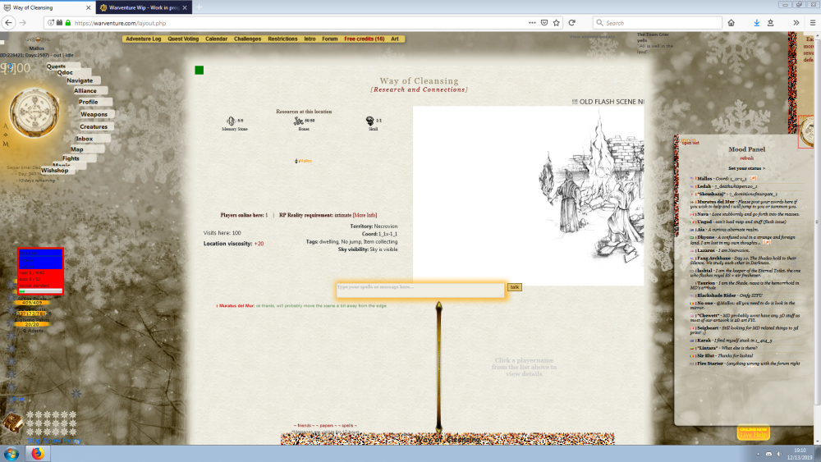Viewport: 821px width, 462px height.
Task: Click the green square indicator icon
Action: 199,70
